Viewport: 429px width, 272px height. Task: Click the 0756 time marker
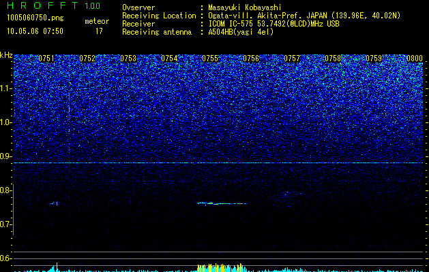(x=251, y=58)
